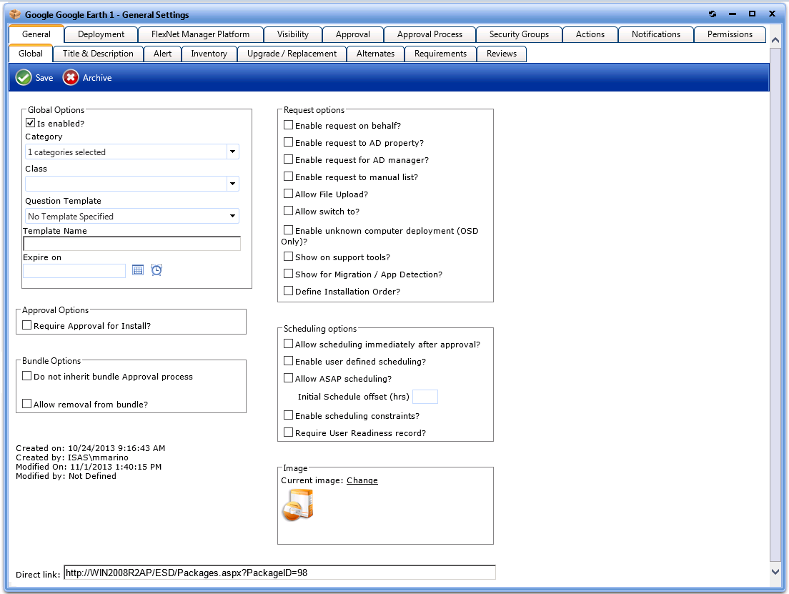This screenshot has width=789, height=594.
Task: Open the Question Template dropdown
Action: pos(232,216)
